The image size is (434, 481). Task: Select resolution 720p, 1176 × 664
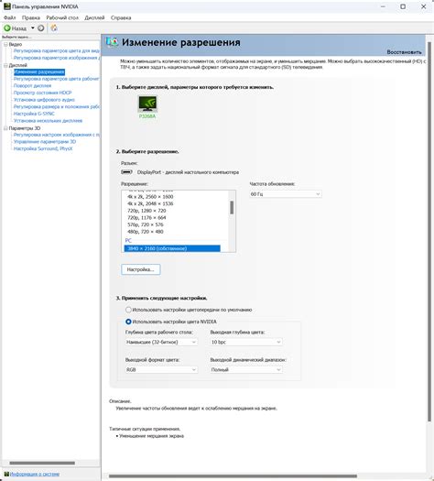146,218
